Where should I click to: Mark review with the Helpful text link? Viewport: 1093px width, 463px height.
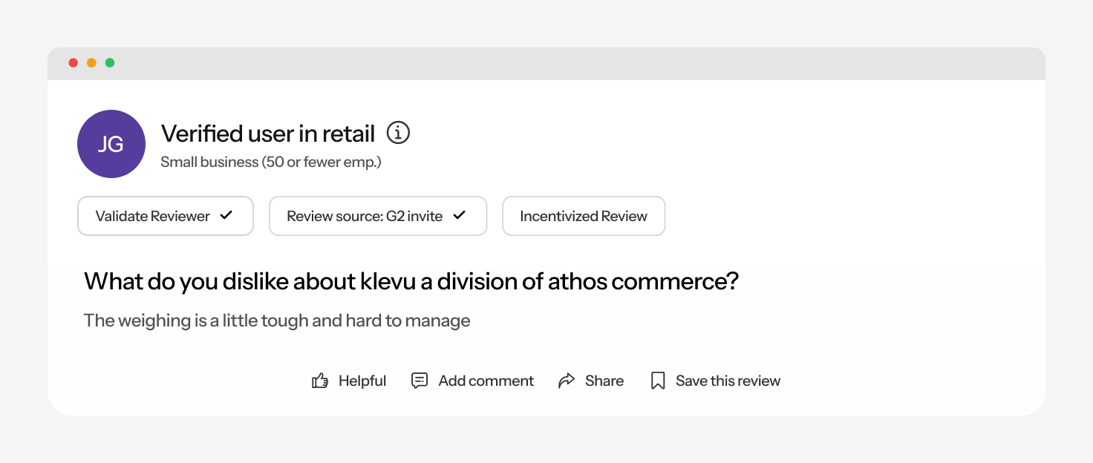point(362,381)
